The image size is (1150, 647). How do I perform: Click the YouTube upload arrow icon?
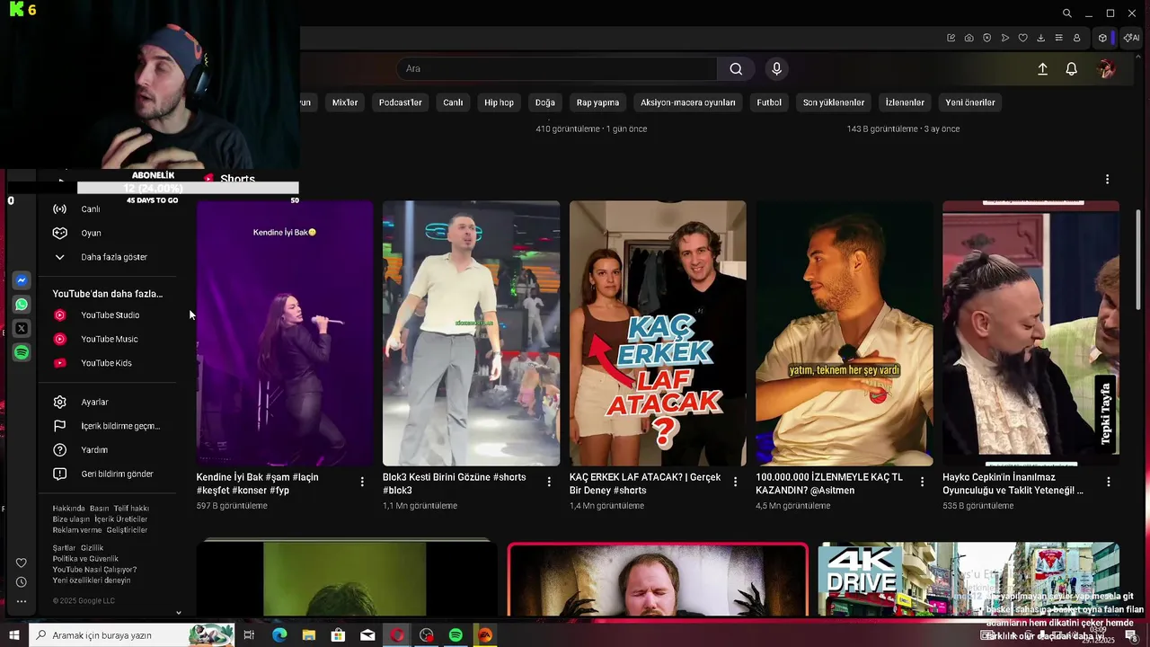pos(1042,69)
